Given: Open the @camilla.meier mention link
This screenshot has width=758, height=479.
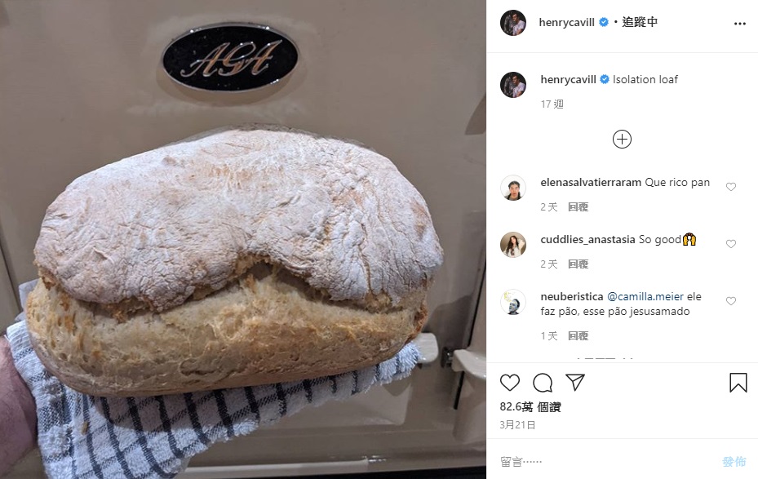Looking at the screenshot, I should pos(645,296).
